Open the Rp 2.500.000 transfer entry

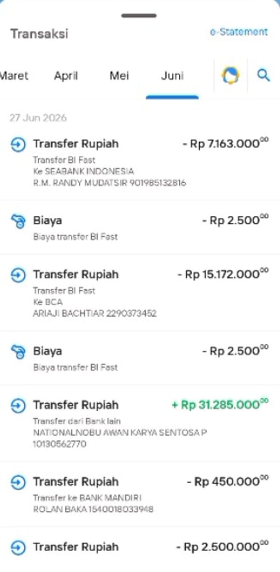tap(140, 550)
